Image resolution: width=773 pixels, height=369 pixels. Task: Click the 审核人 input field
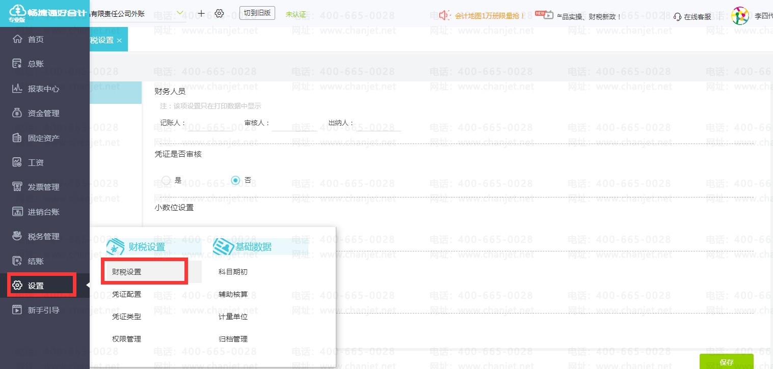(294, 124)
